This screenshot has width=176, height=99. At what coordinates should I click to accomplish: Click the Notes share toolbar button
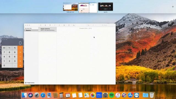point(93,25)
